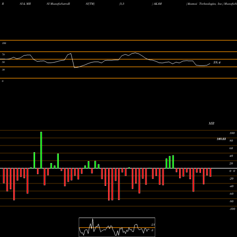Image resolution: width=237 pixels, height=237 pixels.
Task: Click the -60 label on MR axis
Action: 231,194
